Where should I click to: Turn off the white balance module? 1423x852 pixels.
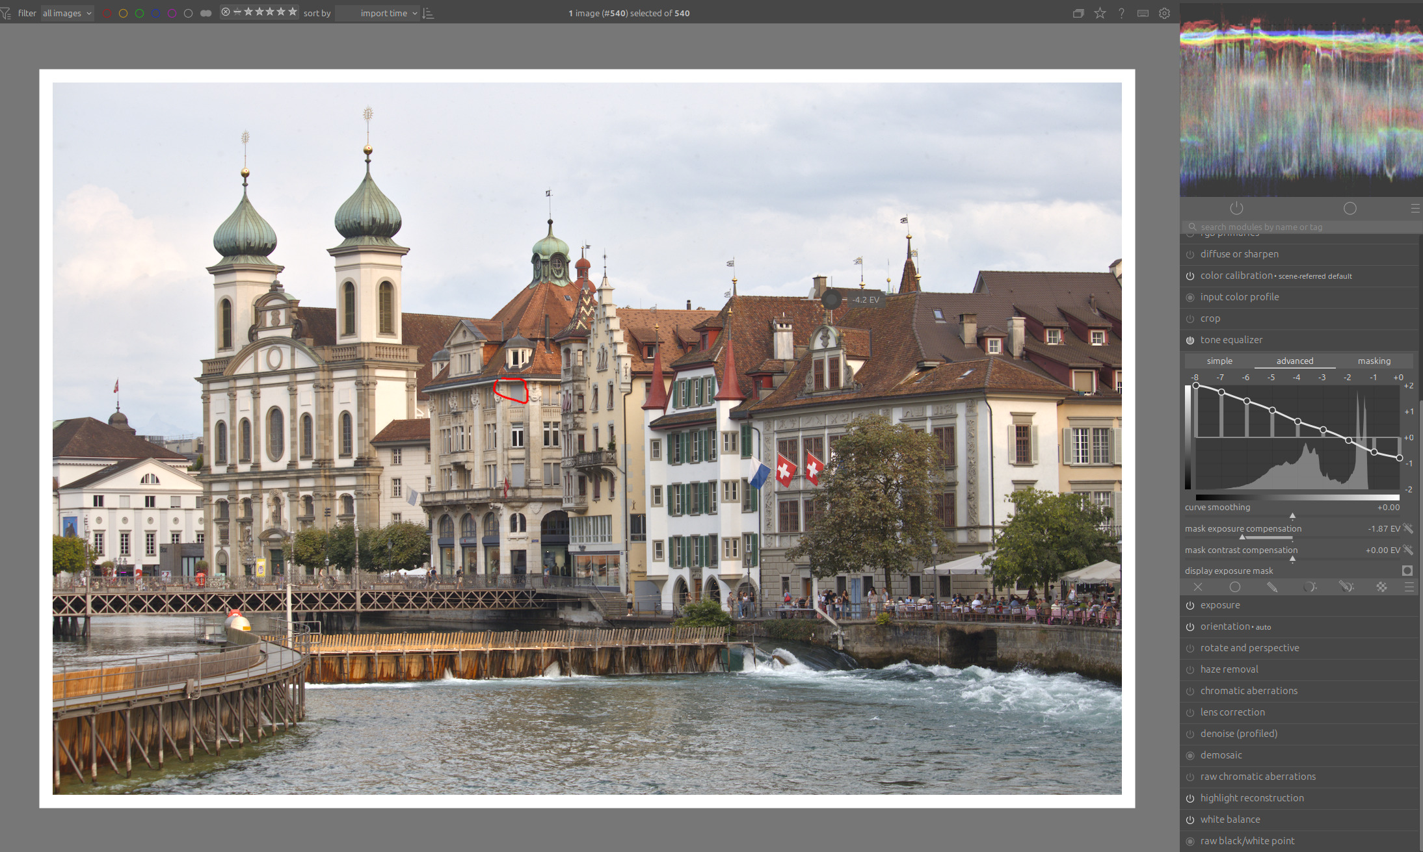coord(1190,820)
